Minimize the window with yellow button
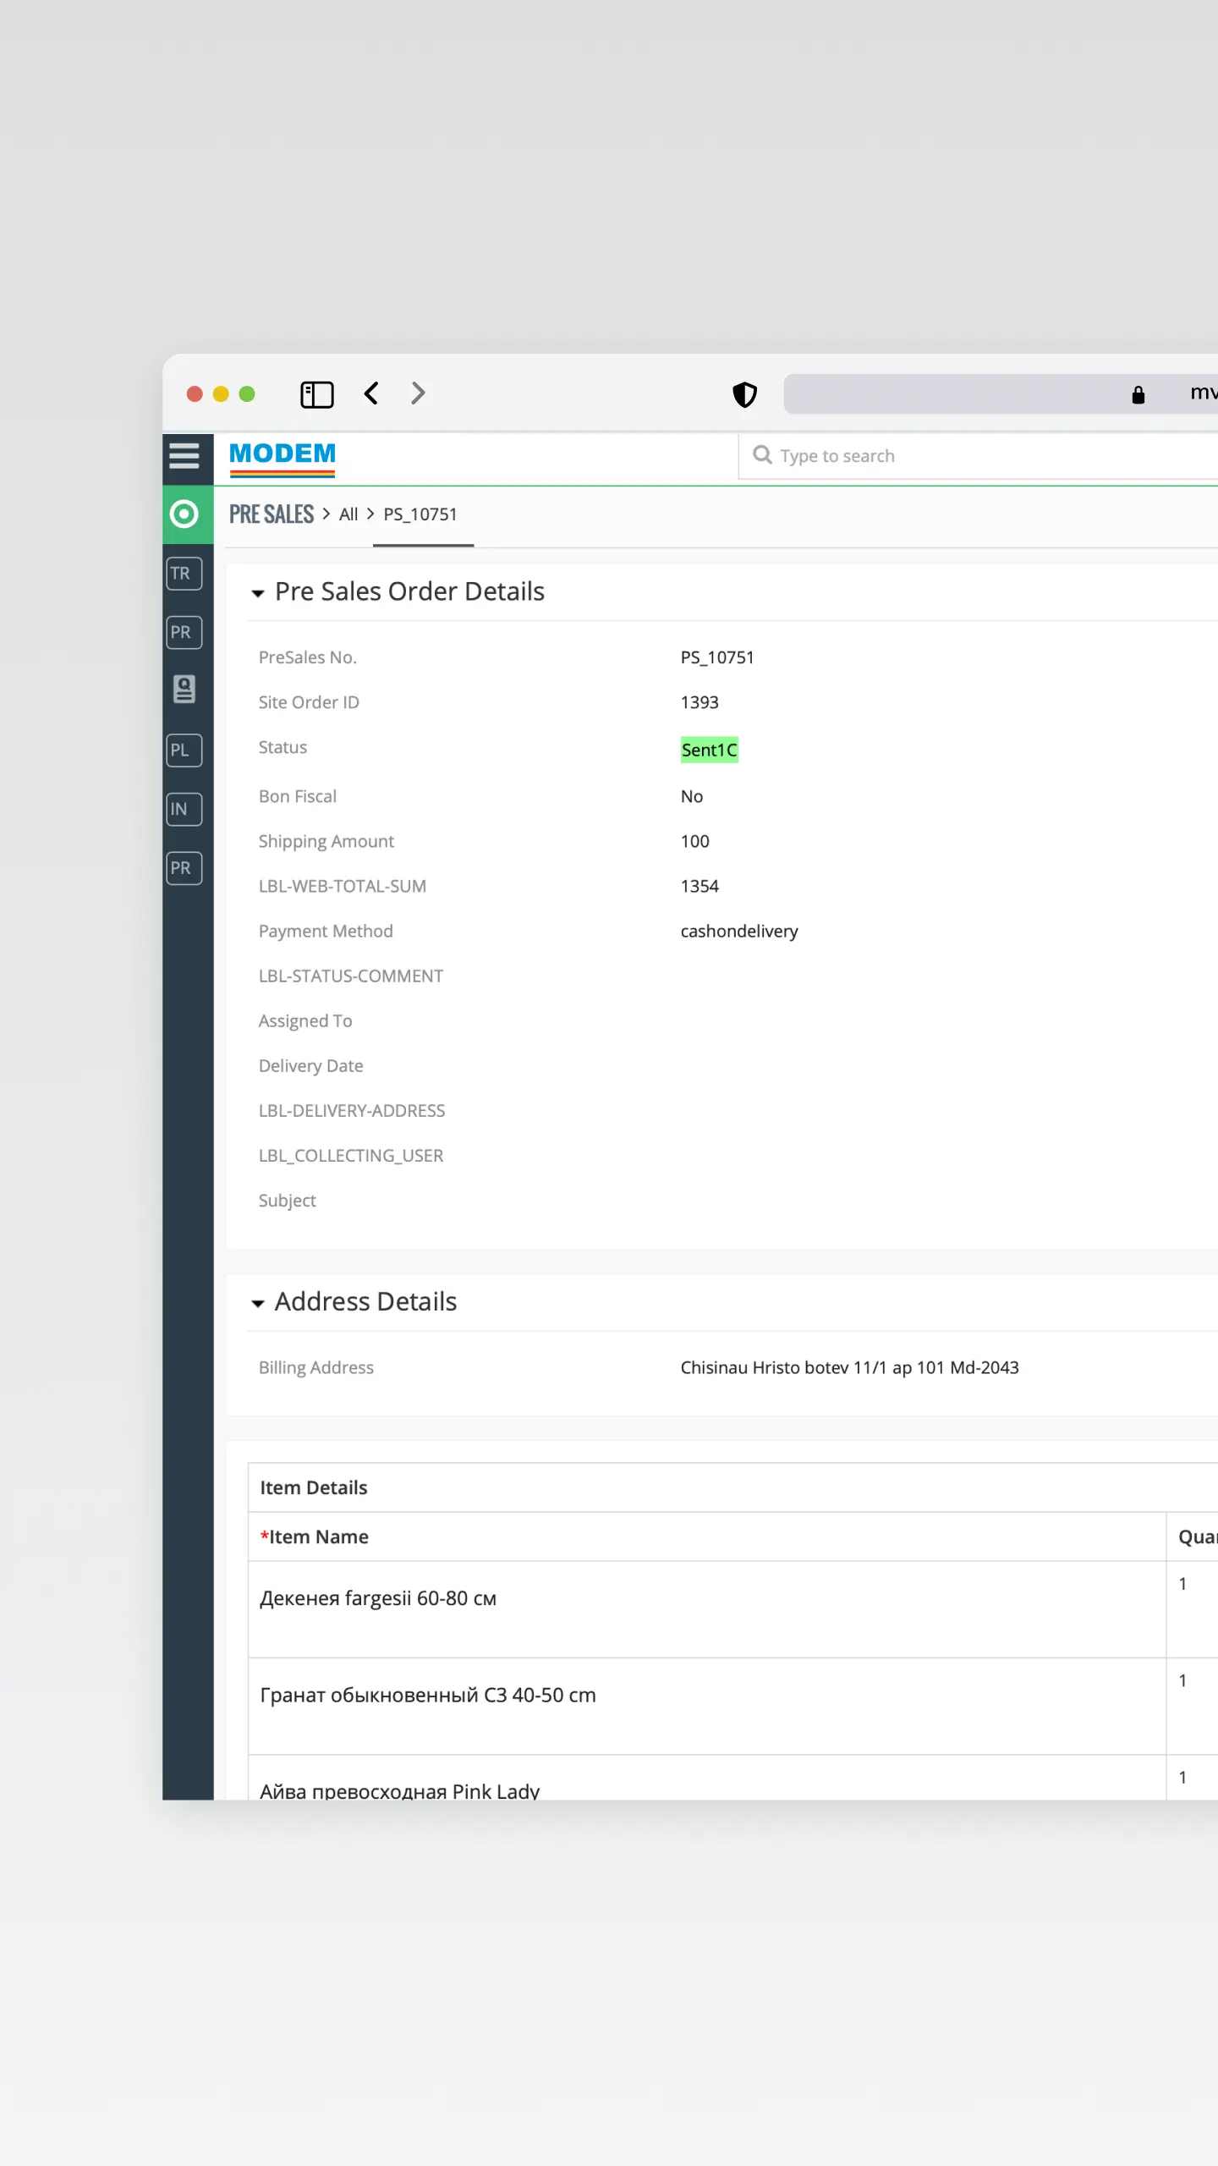Screen dimensions: 1218x2166 [x=221, y=394]
